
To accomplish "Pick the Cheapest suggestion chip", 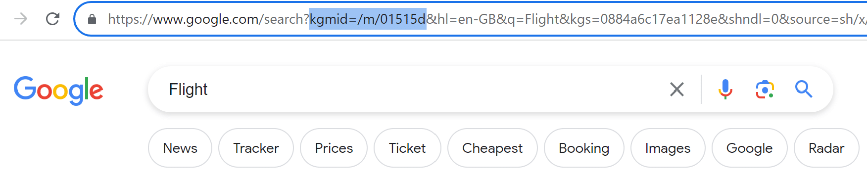I will (492, 148).
